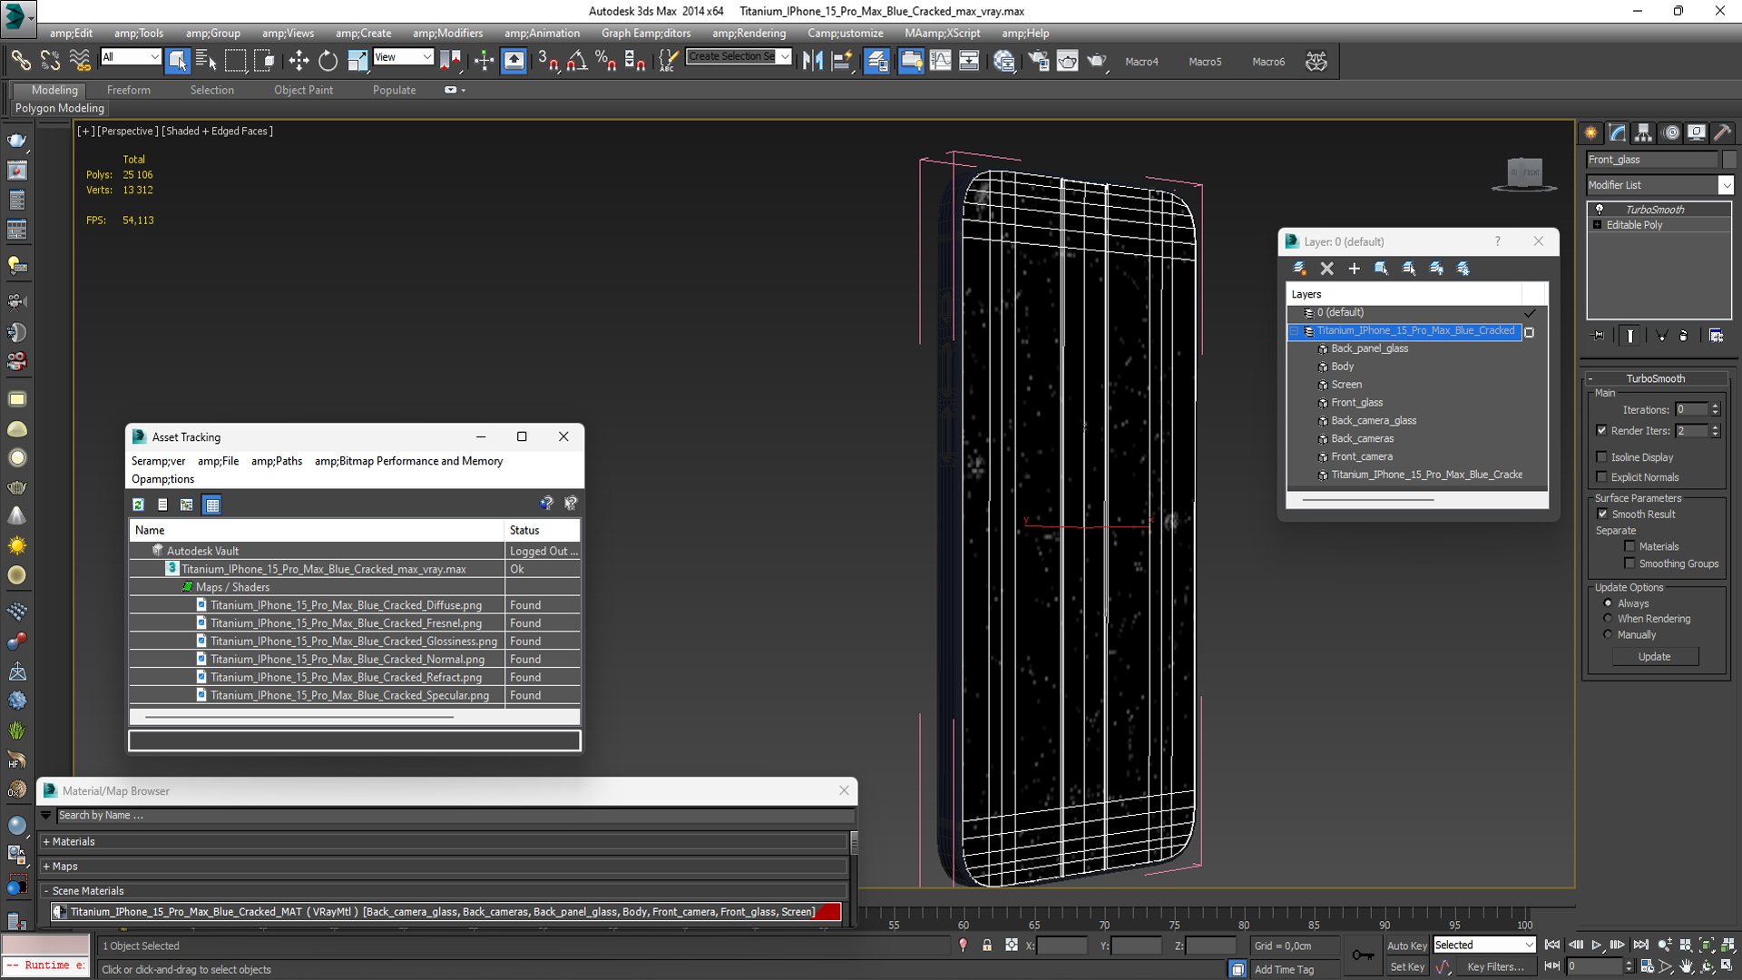Toggle the Percent Snap icon

coord(605,61)
